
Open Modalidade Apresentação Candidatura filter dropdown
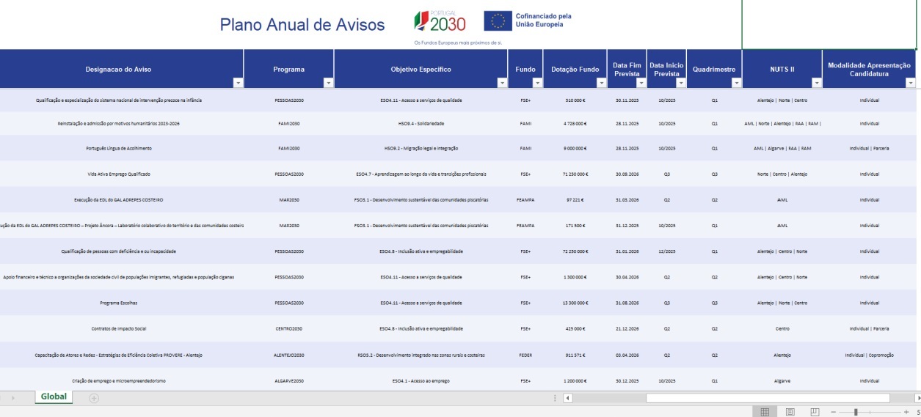[911, 83]
